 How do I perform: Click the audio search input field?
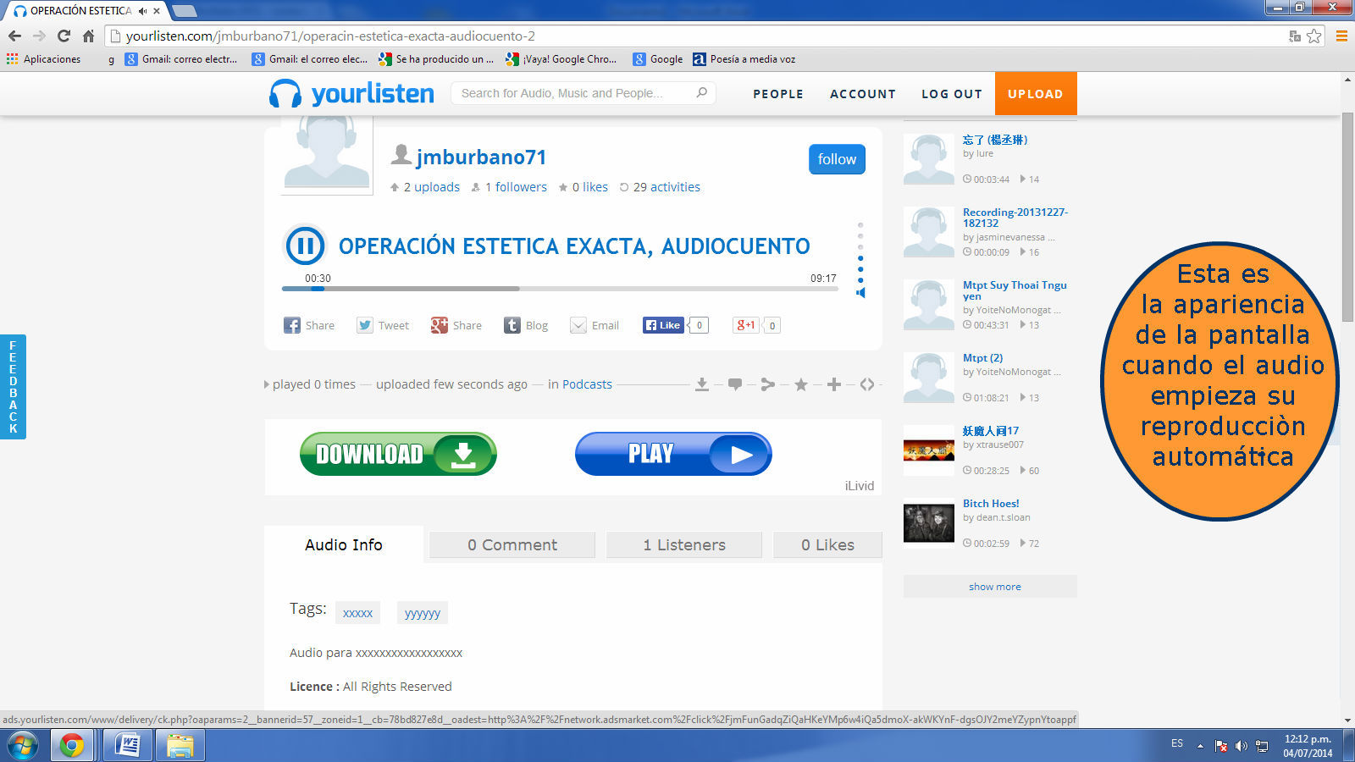coord(576,93)
